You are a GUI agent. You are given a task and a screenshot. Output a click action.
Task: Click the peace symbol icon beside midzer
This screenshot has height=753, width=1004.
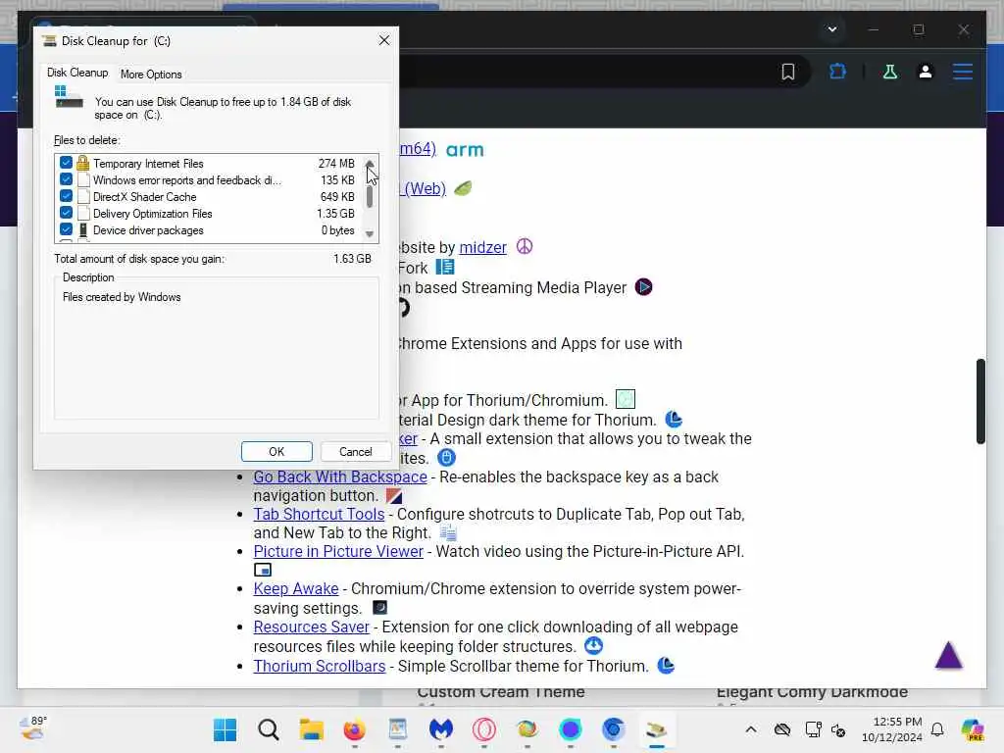[x=525, y=246]
